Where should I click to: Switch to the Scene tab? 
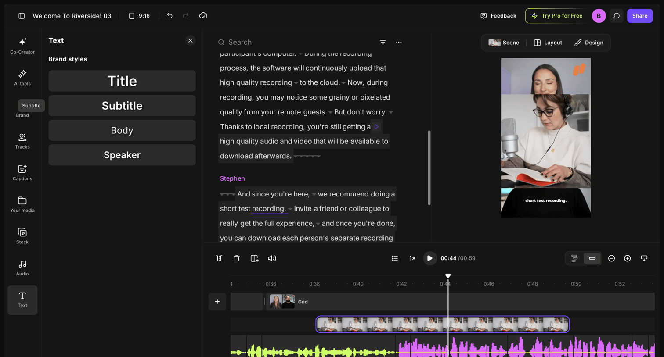pyautogui.click(x=504, y=43)
